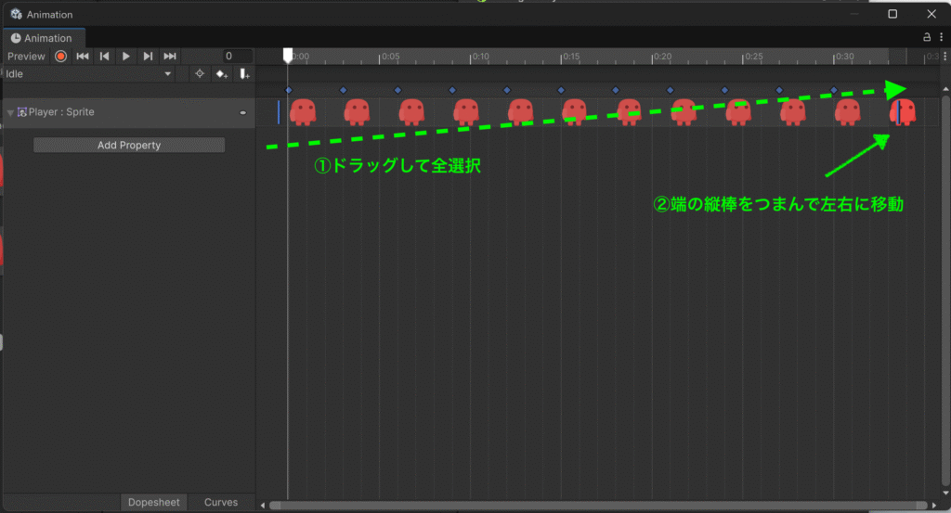
Task: Play the animation clip
Action: point(126,57)
